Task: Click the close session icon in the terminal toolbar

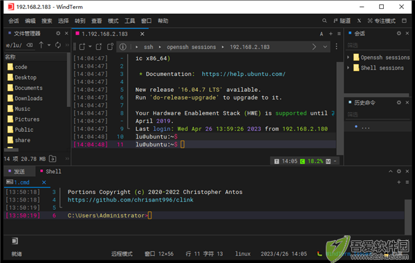Action: point(99,47)
